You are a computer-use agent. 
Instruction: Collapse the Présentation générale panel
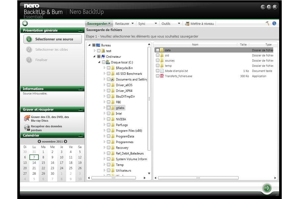pyautogui.click(x=80, y=31)
